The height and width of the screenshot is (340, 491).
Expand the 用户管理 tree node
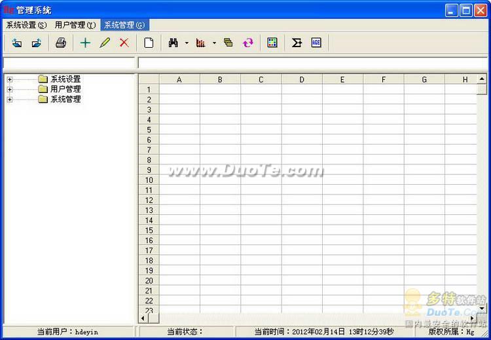pos(10,90)
